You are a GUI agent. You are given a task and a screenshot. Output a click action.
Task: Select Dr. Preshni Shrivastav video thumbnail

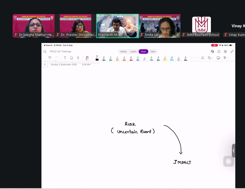coord(76,26)
